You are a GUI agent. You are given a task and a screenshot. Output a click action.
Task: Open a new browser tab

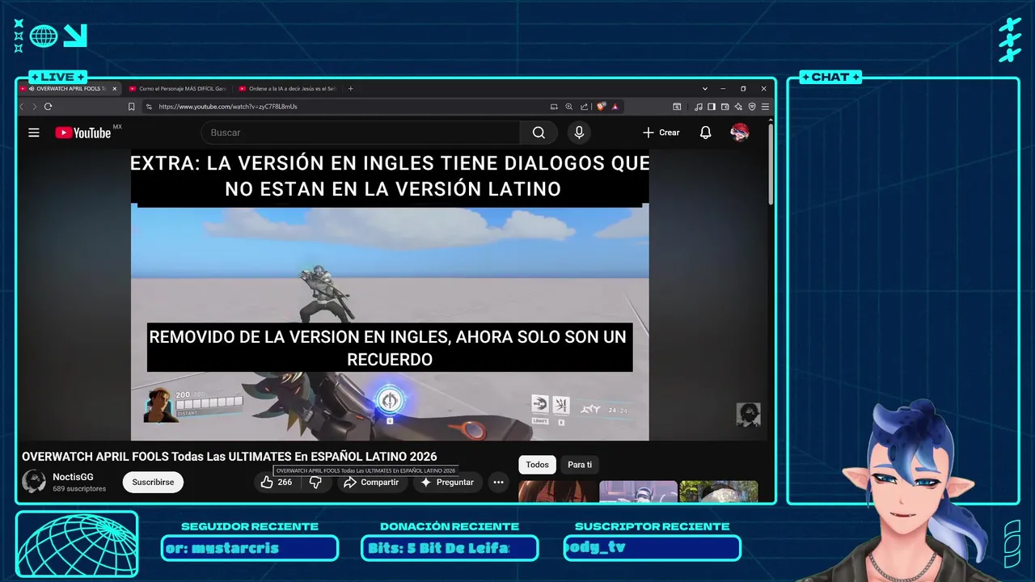tap(350, 89)
